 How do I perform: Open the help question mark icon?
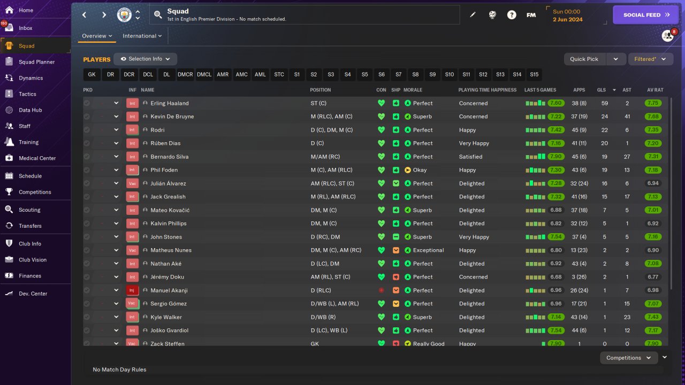[x=512, y=15]
